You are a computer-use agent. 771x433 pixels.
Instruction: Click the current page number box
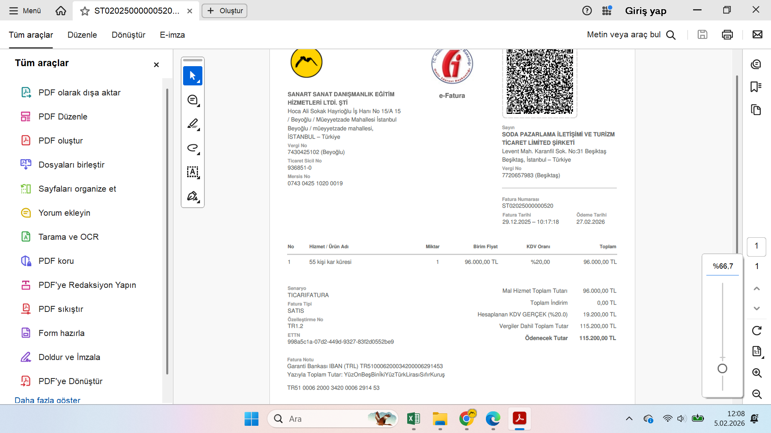(757, 247)
